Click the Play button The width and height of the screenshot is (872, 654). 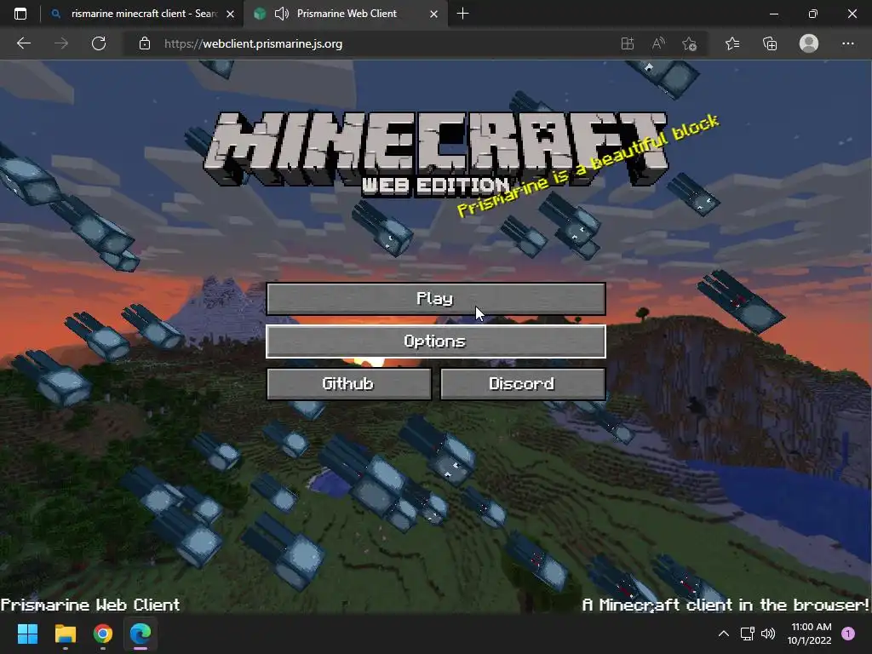pos(435,299)
